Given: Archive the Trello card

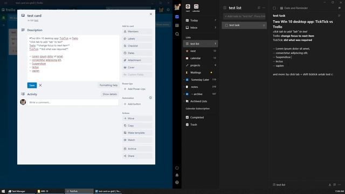Looking at the screenshot, I should 137,149.
